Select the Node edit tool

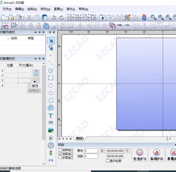(51, 48)
